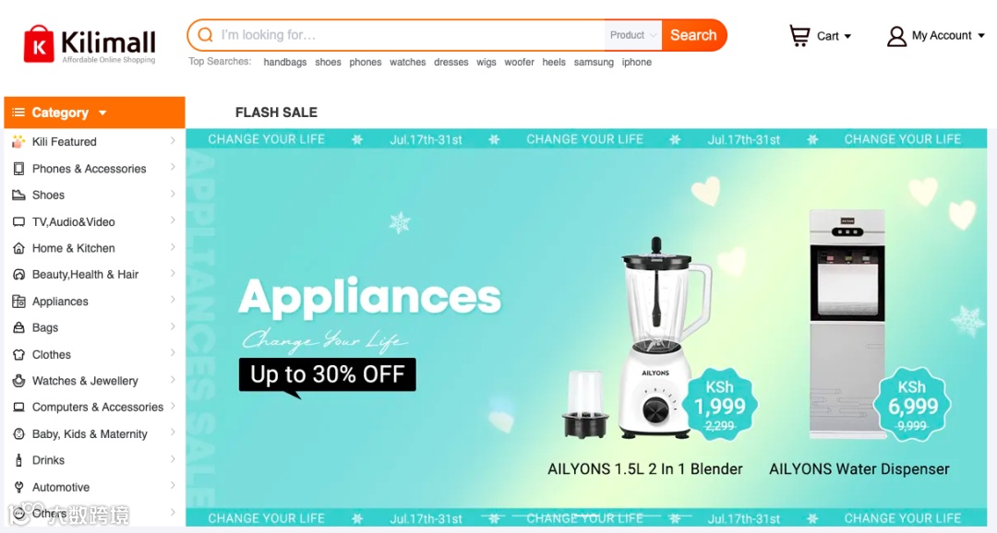Choose the Clothes t-shirt icon

pyautogui.click(x=19, y=354)
